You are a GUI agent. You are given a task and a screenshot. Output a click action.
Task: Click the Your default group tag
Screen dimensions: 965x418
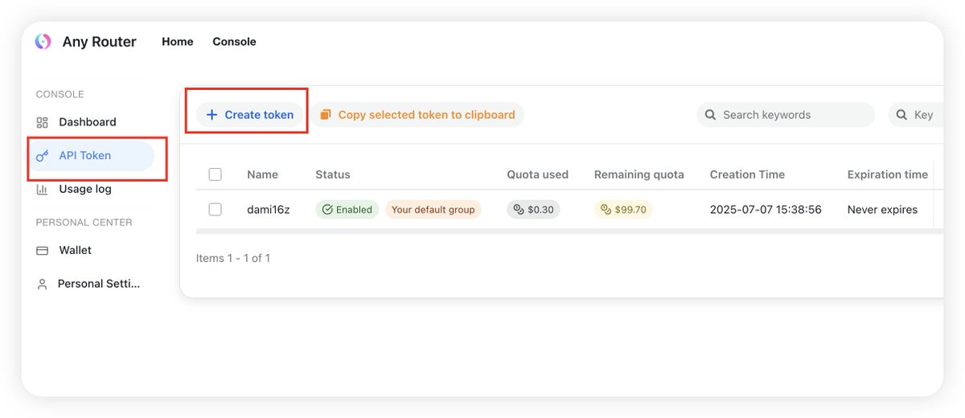433,210
